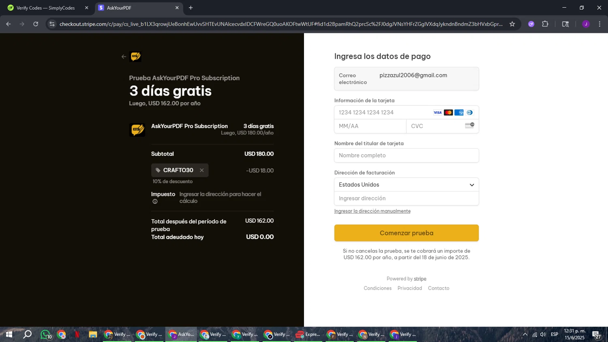The height and width of the screenshot is (342, 608).
Task: Show hidden system tray icons
Action: [x=525, y=334]
